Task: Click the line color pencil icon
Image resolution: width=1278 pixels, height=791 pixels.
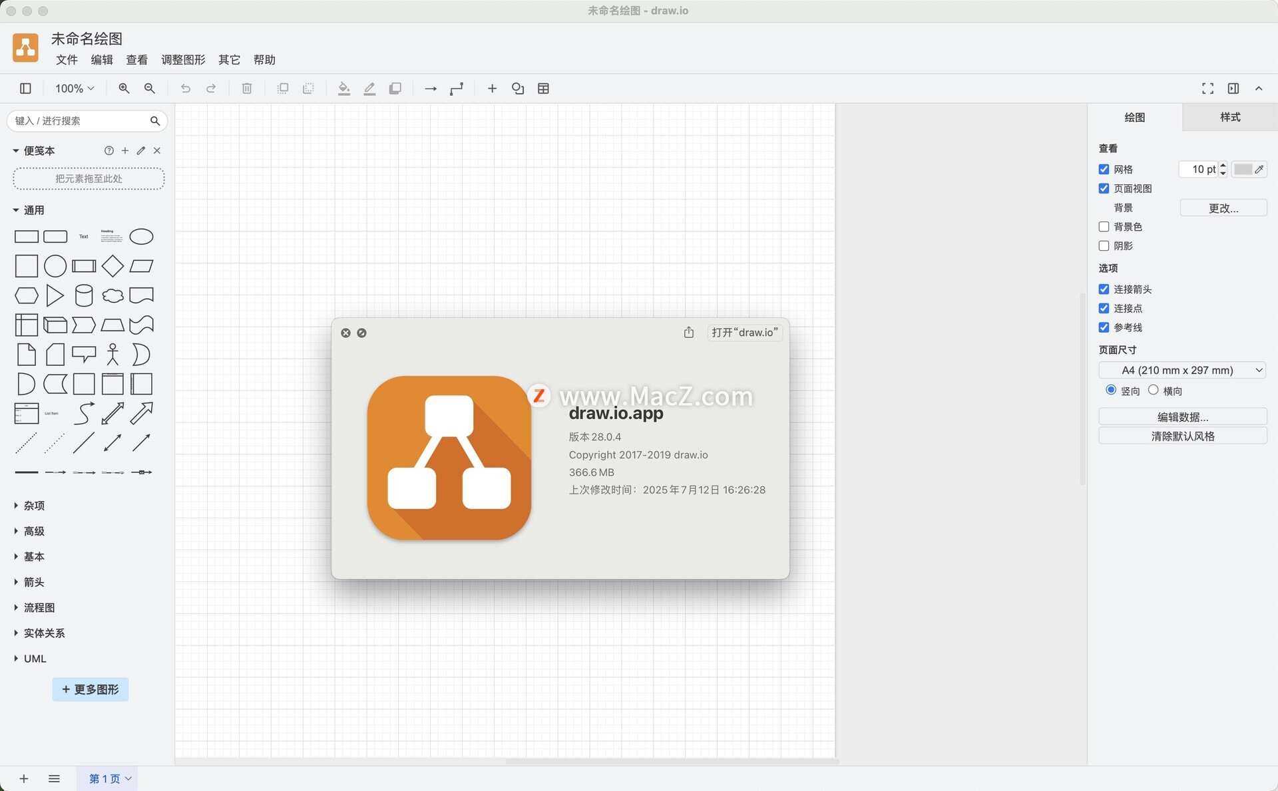Action: [369, 88]
